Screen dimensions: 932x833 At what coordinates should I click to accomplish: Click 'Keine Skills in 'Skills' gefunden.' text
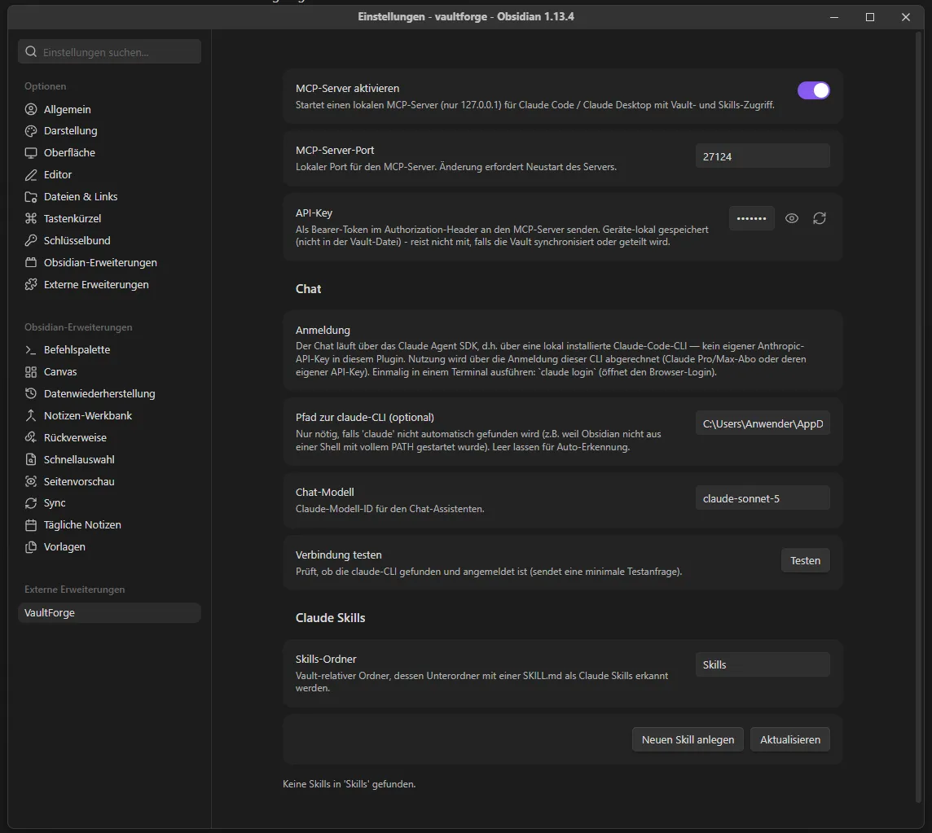(349, 784)
